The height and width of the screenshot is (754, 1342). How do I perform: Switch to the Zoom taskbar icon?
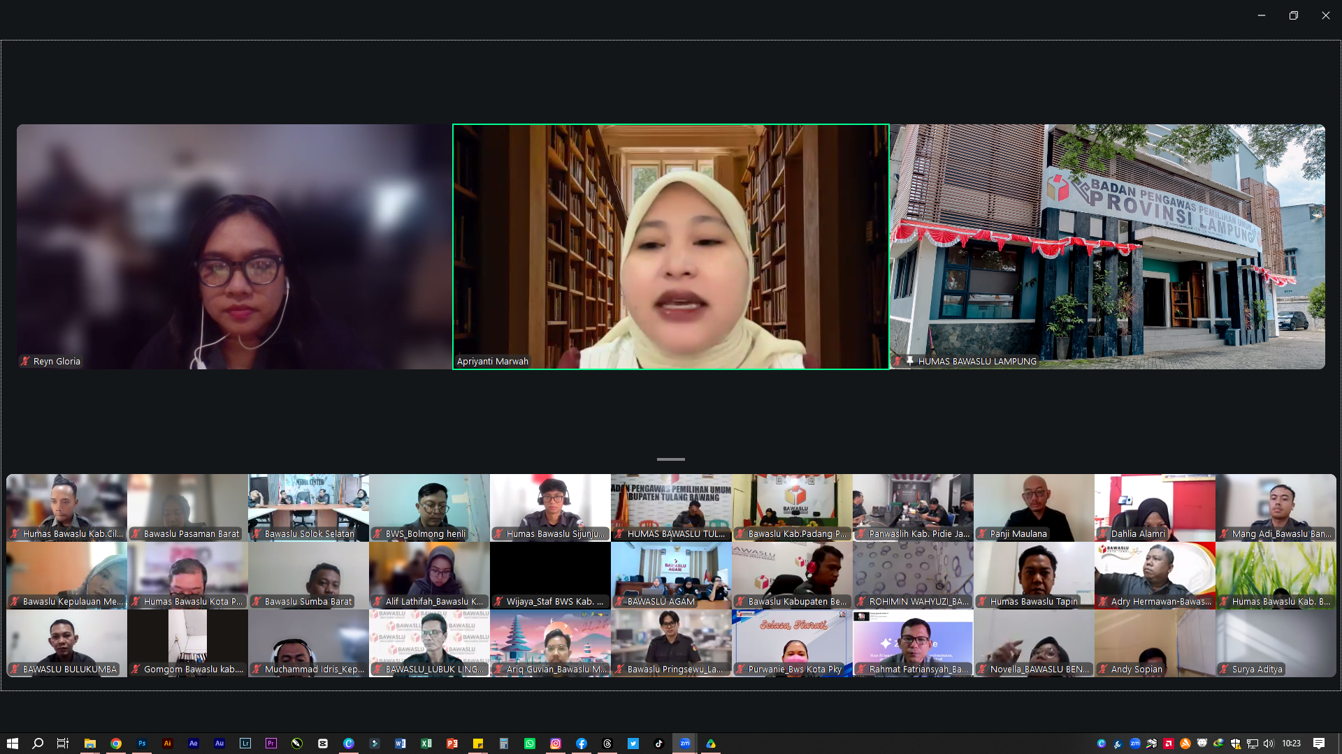(685, 744)
